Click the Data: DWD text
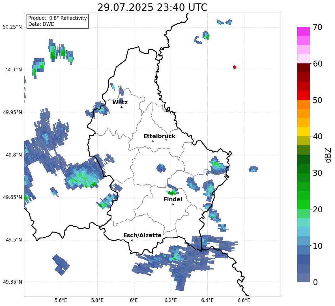Screen dimensions: 335x306 pos(41,24)
